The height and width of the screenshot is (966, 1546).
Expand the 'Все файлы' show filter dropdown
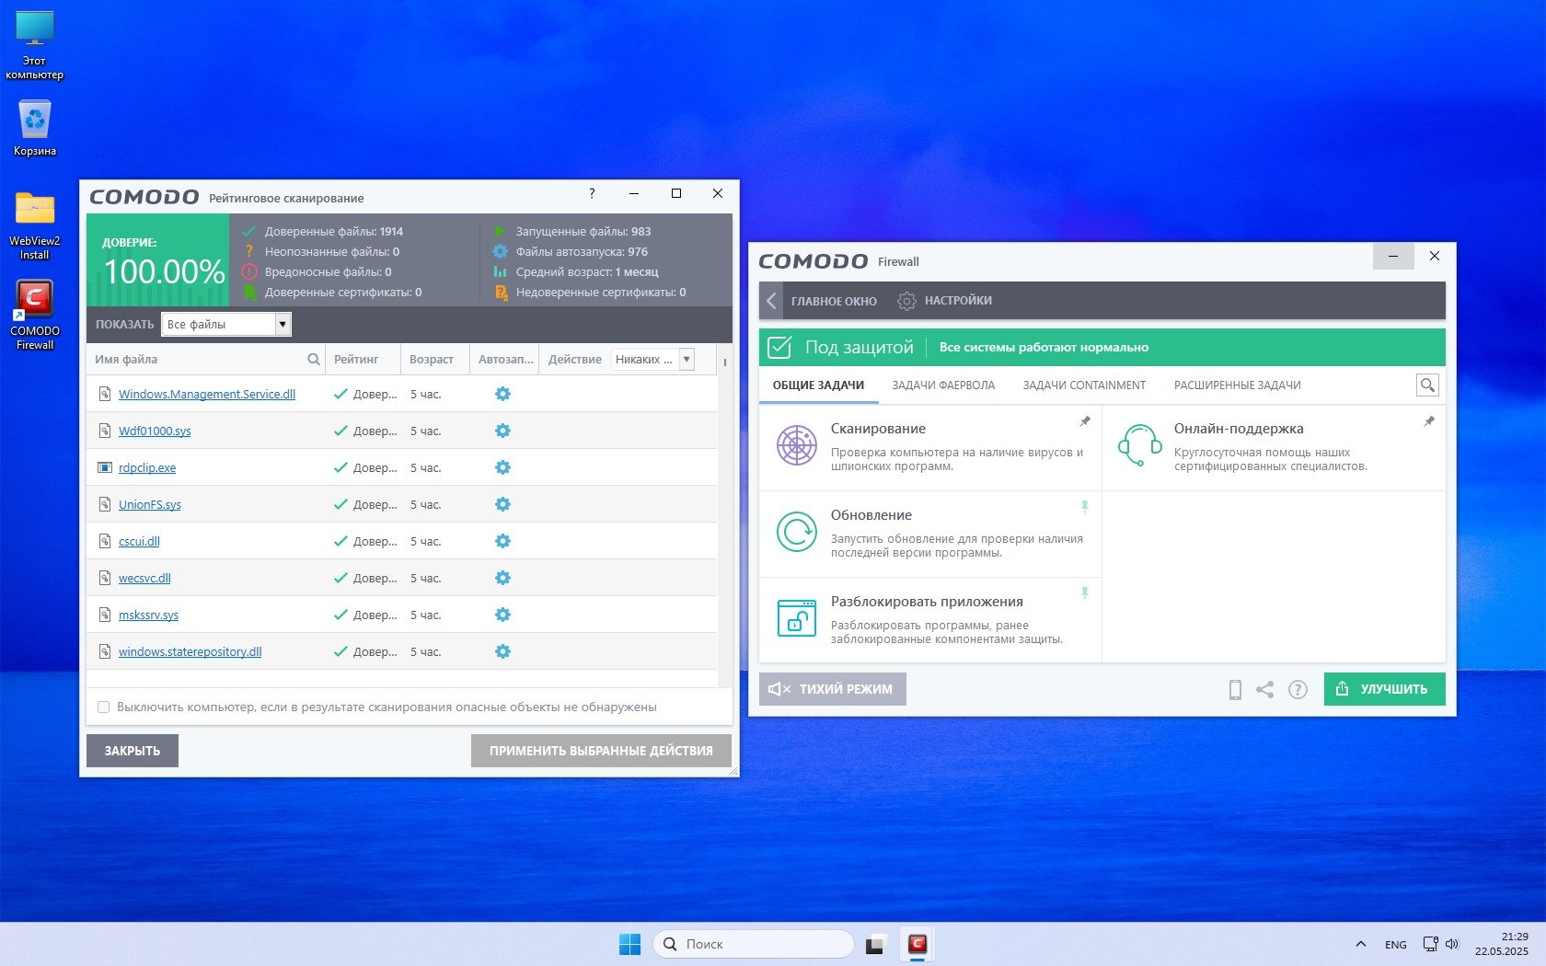coord(283,324)
